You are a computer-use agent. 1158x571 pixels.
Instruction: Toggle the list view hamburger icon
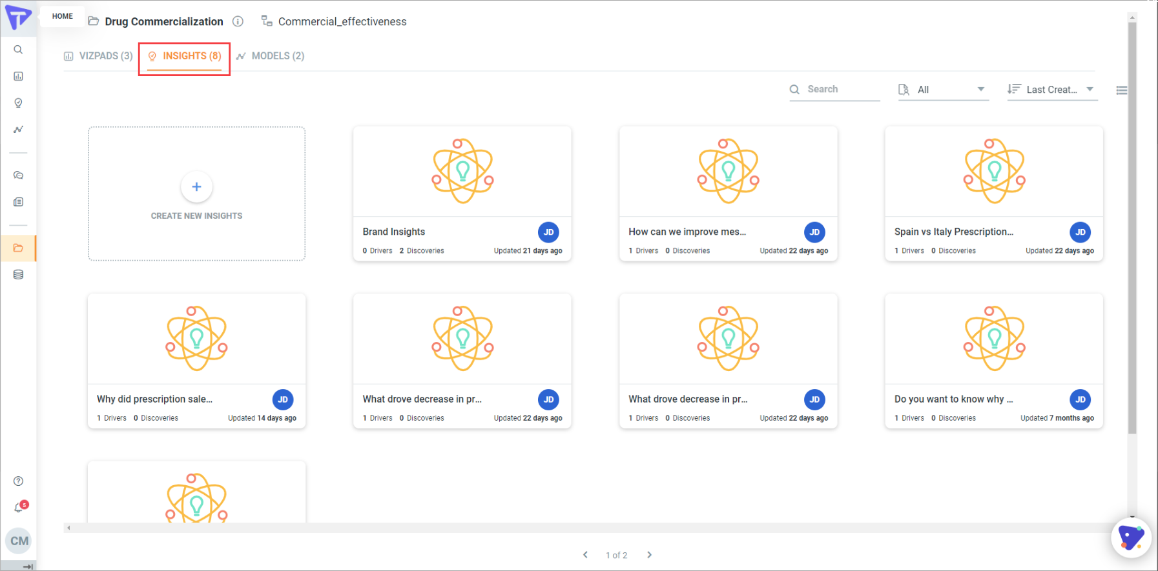[x=1122, y=90]
